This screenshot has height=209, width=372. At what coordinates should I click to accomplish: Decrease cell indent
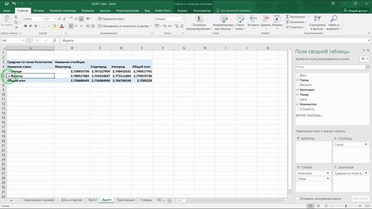click(88, 26)
